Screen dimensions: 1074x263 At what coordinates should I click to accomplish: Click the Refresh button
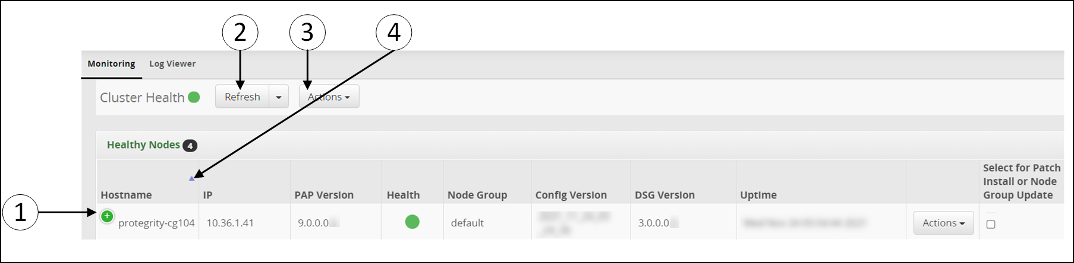point(242,97)
